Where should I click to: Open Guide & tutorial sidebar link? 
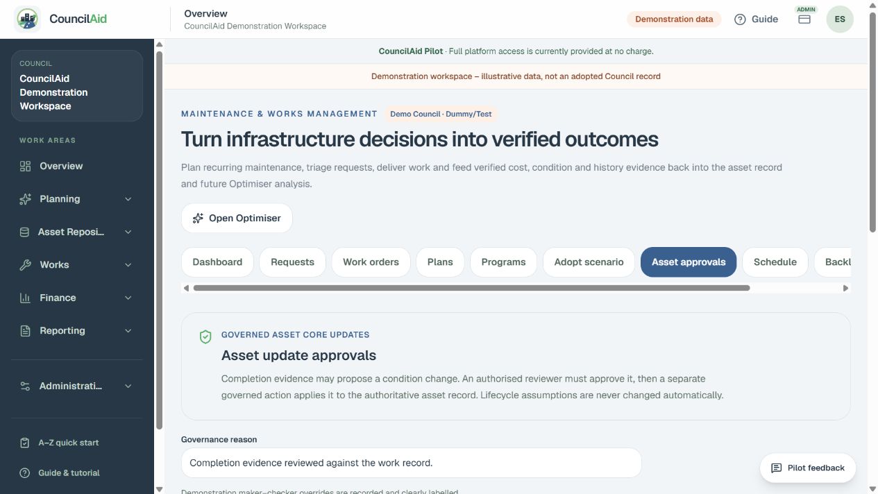[x=77, y=473]
